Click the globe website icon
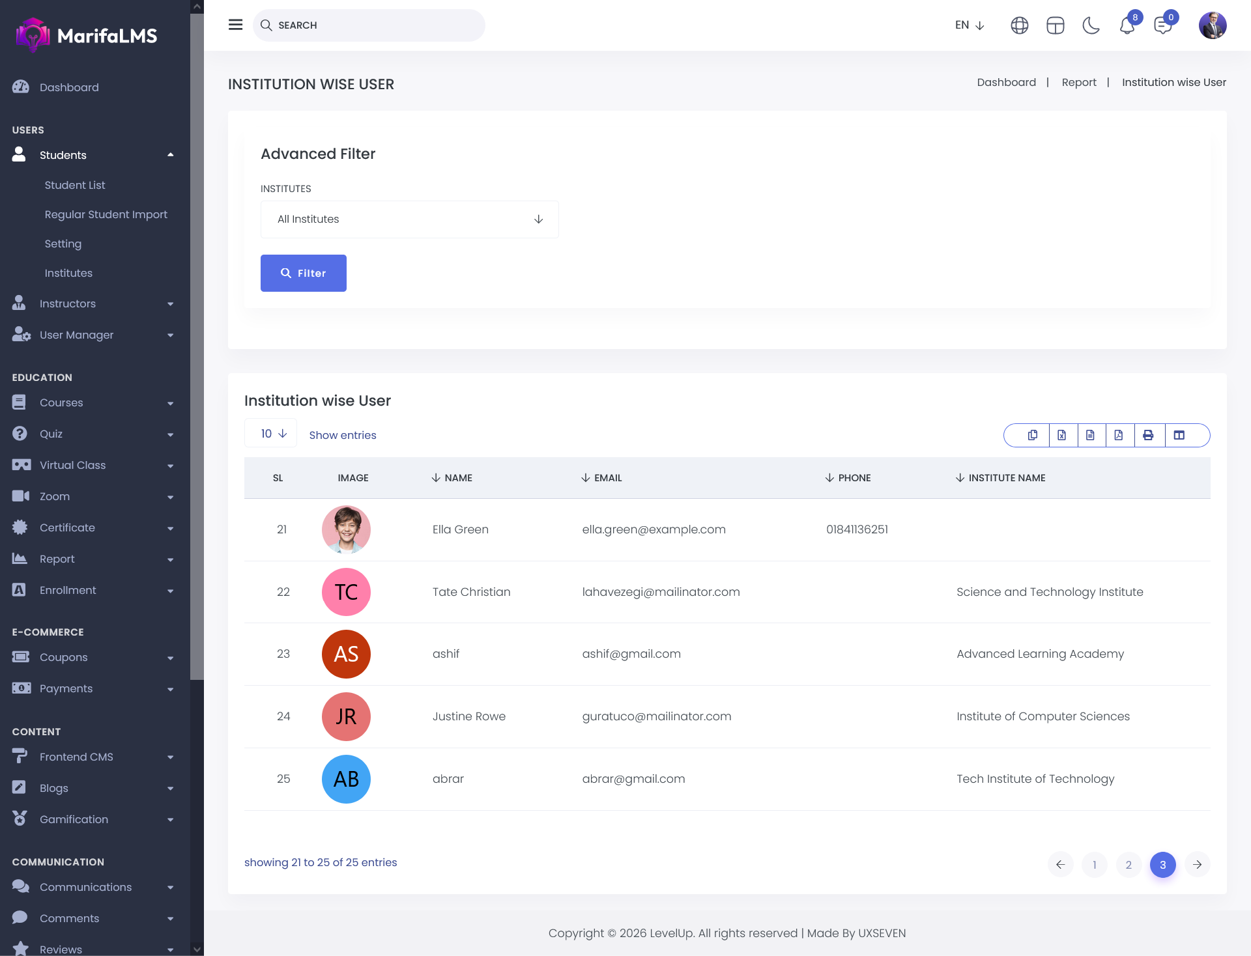1251x956 pixels. click(1019, 25)
